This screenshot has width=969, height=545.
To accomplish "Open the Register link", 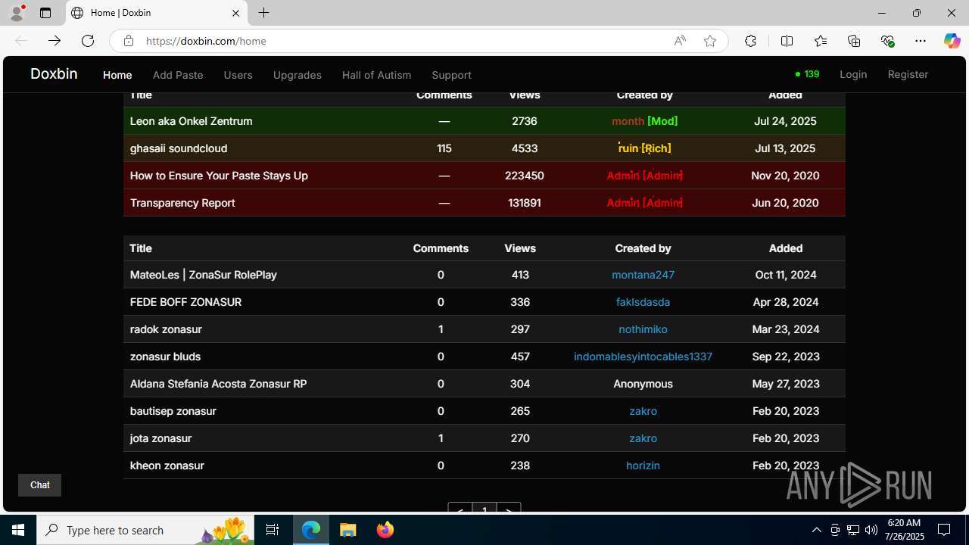I will click(908, 74).
